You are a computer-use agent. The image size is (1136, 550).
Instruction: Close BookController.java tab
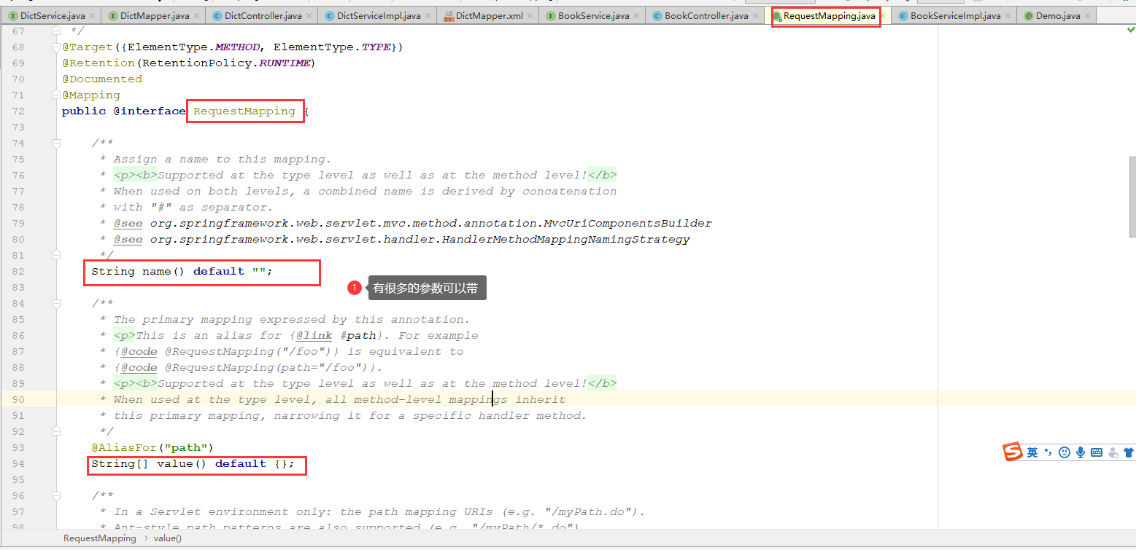click(x=756, y=15)
